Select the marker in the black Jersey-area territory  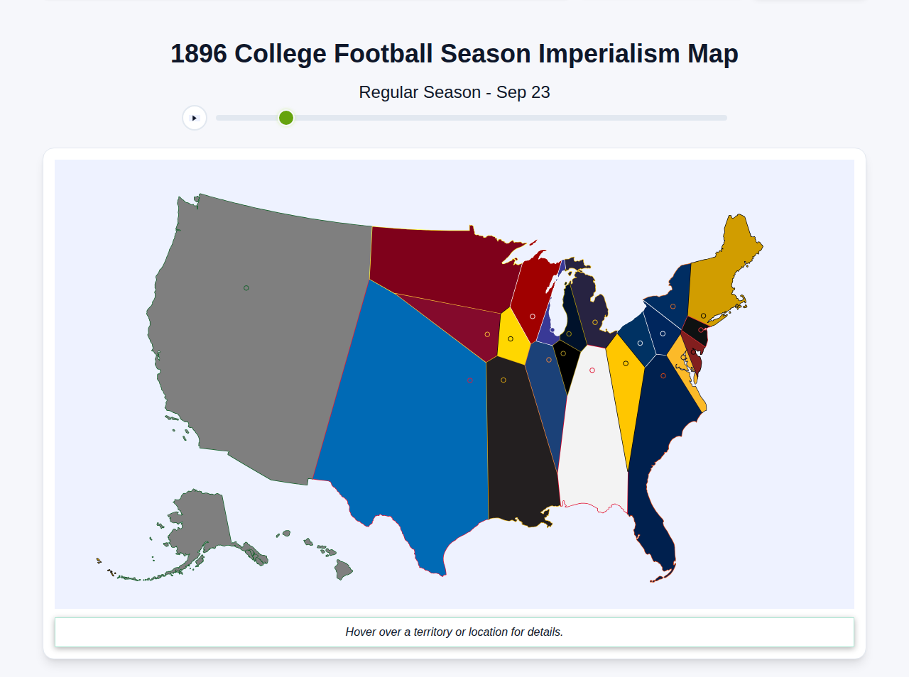pyautogui.click(x=702, y=329)
